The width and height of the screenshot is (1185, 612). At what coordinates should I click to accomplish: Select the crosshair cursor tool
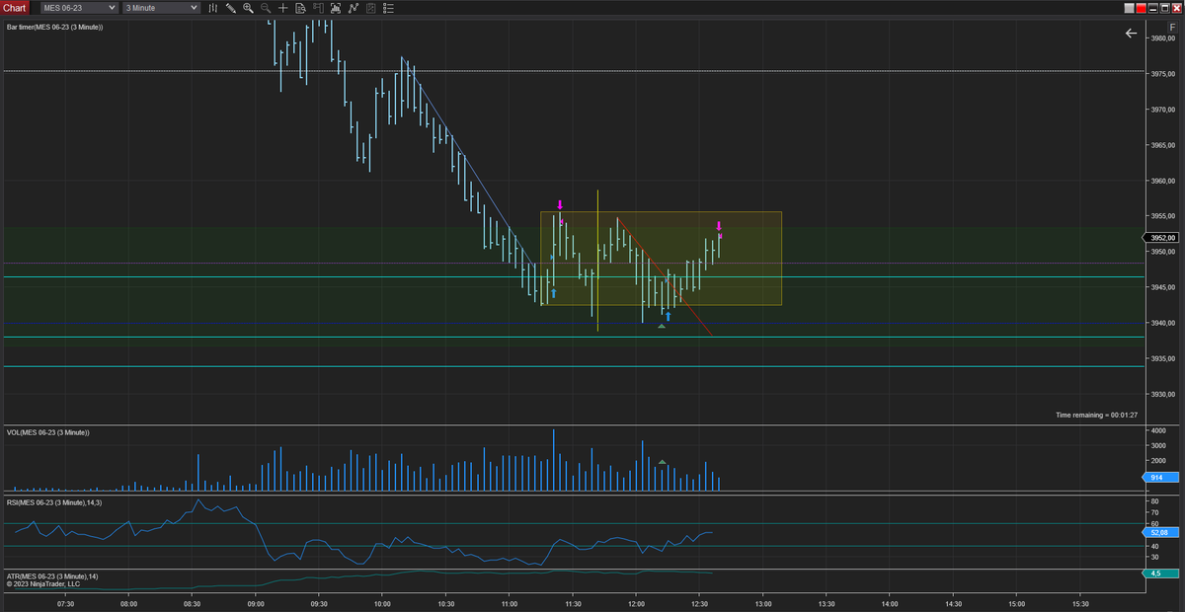coord(283,8)
